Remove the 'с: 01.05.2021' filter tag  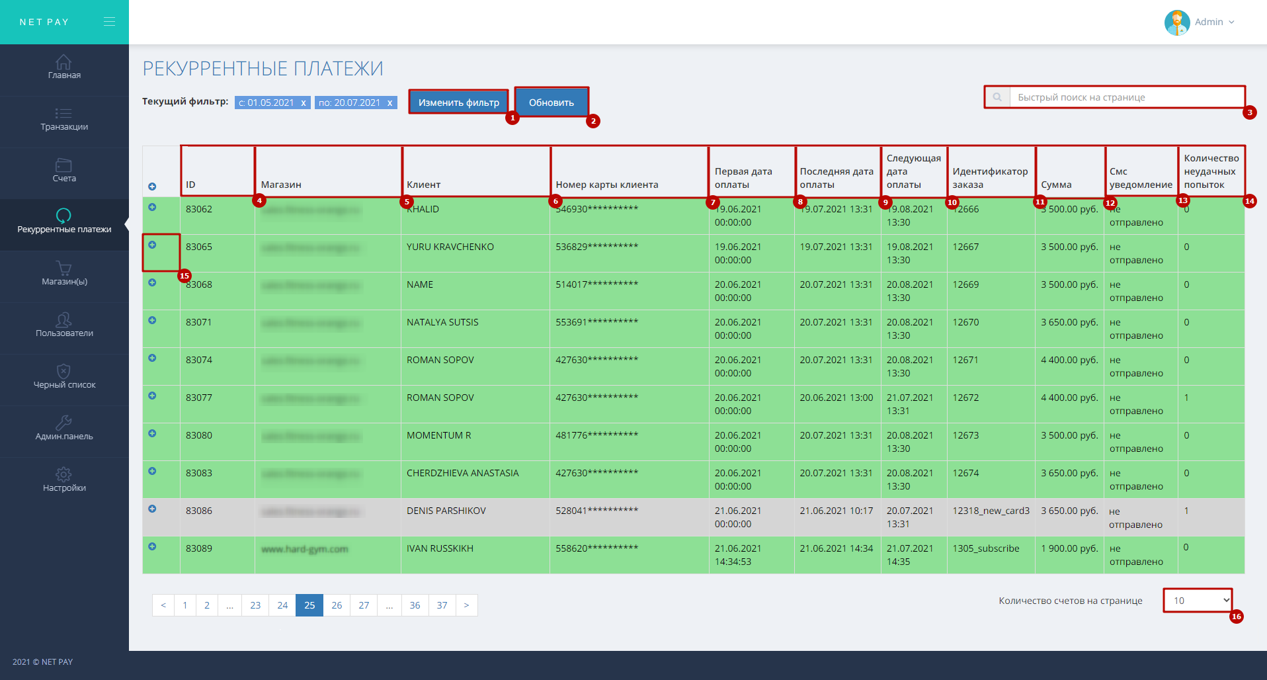tap(304, 103)
